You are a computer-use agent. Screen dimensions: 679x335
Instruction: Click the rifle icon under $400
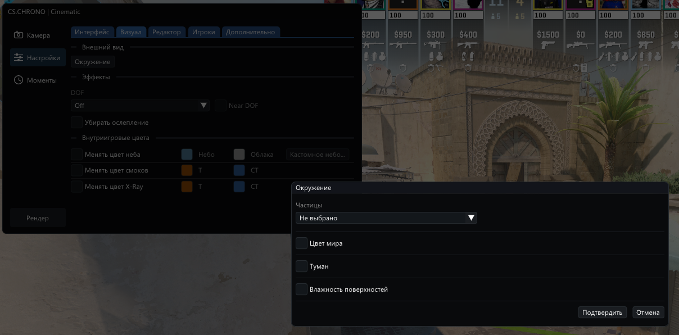(x=468, y=45)
